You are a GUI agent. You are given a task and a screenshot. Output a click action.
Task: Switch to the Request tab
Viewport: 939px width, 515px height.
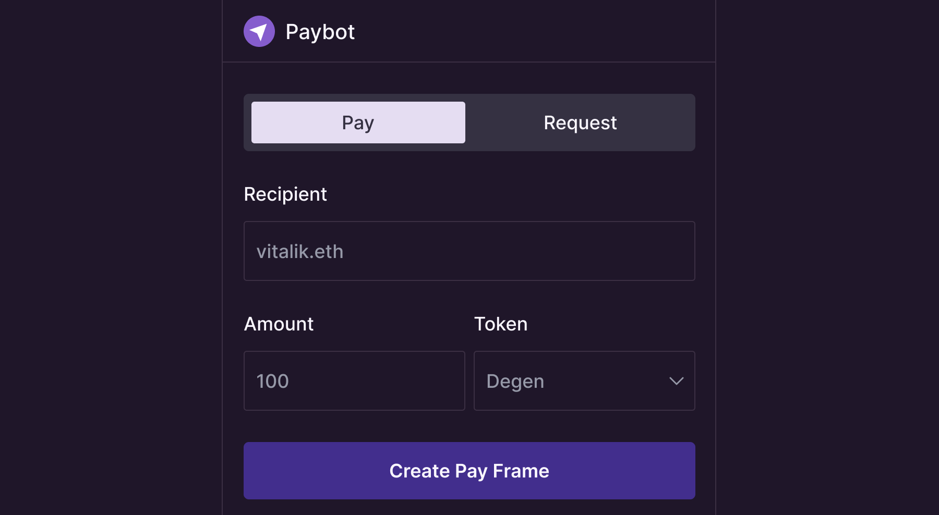coord(580,122)
